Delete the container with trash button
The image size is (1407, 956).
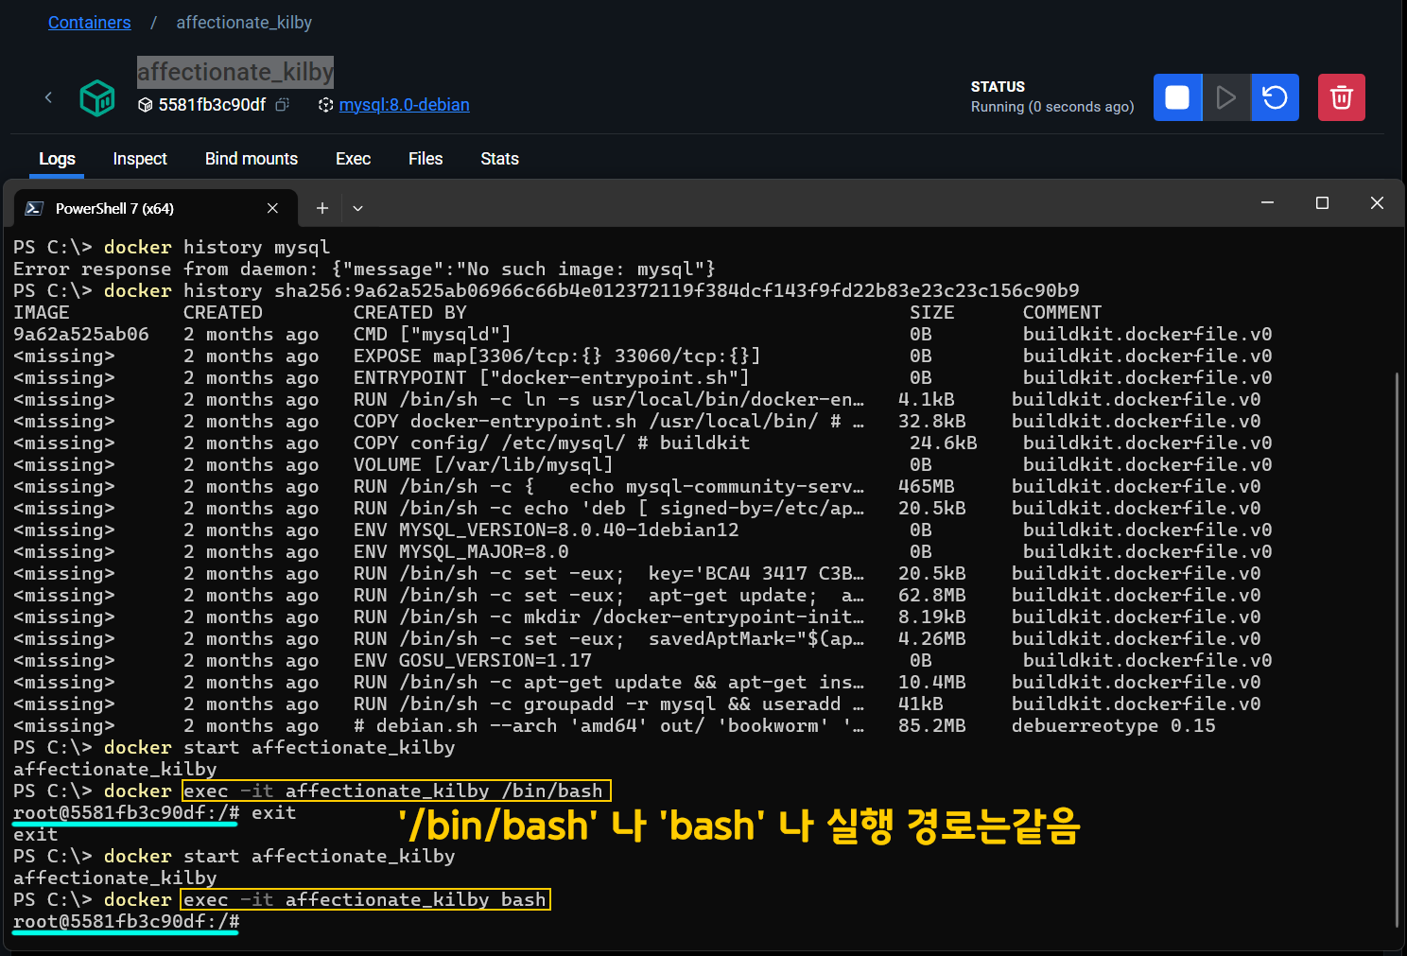pyautogui.click(x=1342, y=97)
